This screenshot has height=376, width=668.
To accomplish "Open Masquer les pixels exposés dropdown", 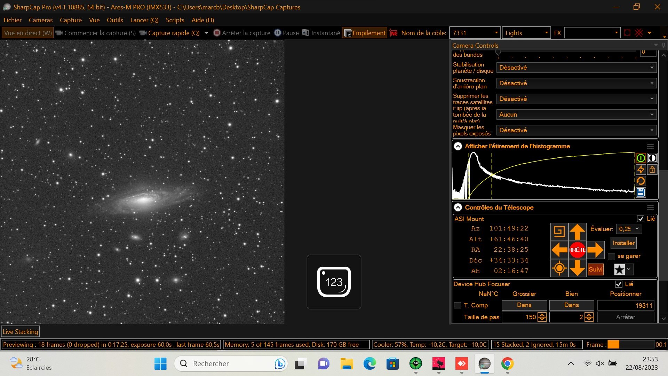I will click(576, 130).
